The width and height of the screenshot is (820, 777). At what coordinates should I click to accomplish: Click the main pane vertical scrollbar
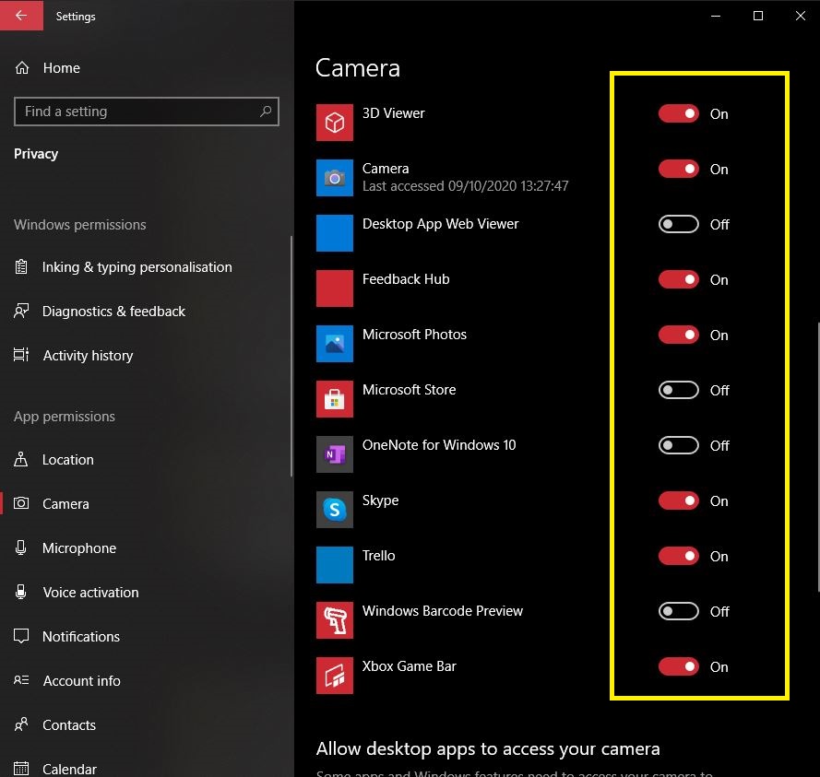pos(818,457)
